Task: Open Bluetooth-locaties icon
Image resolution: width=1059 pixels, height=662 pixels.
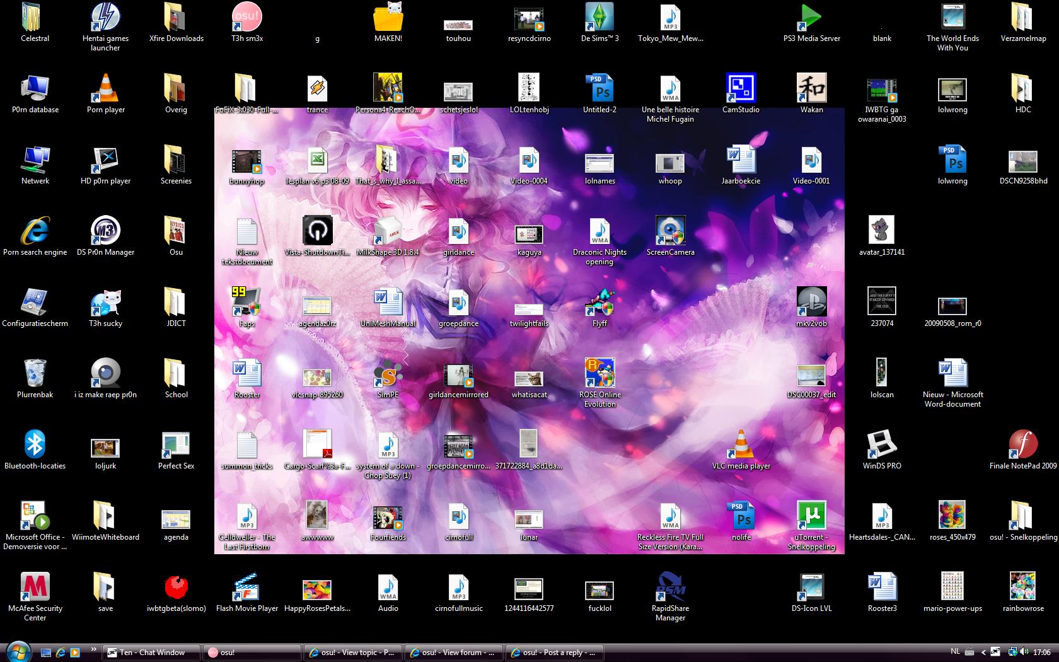Action: 35,451
